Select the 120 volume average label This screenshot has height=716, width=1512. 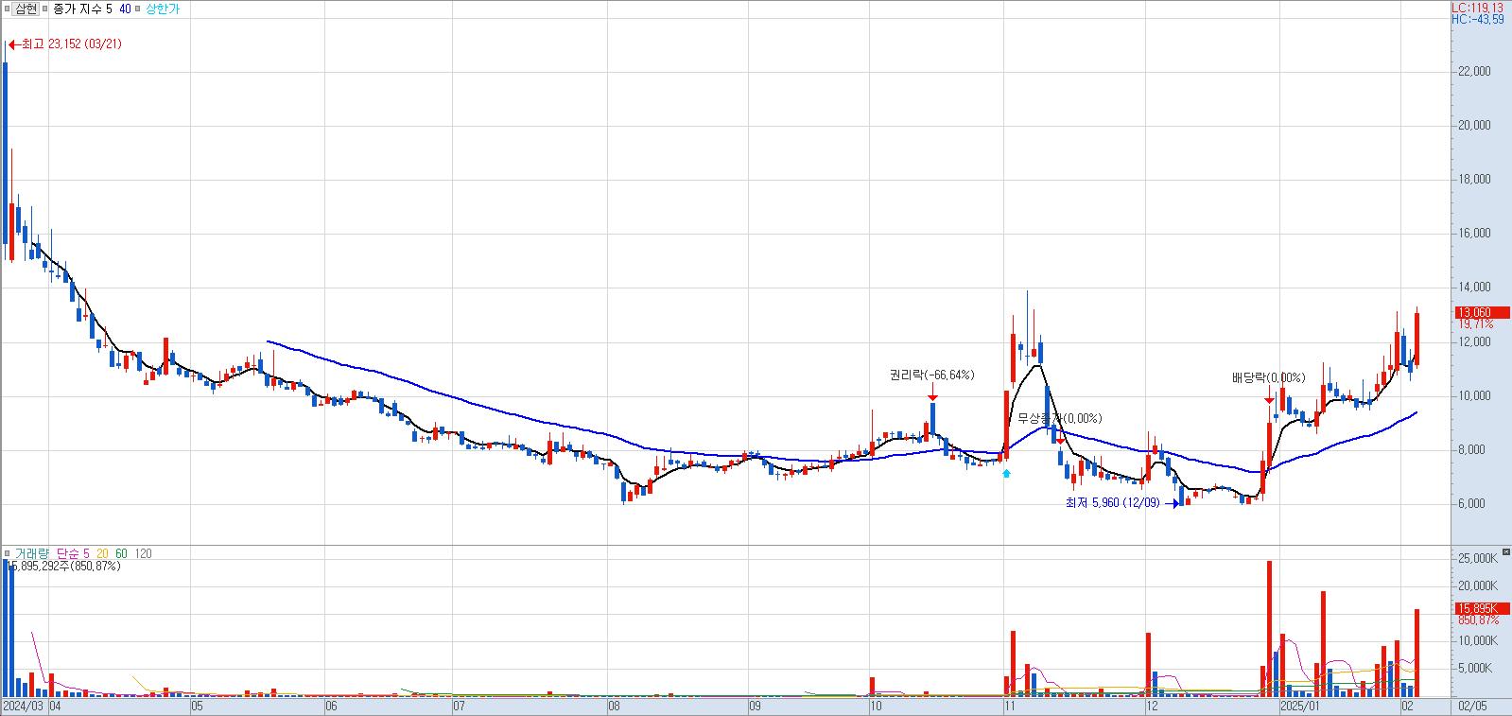(x=144, y=553)
